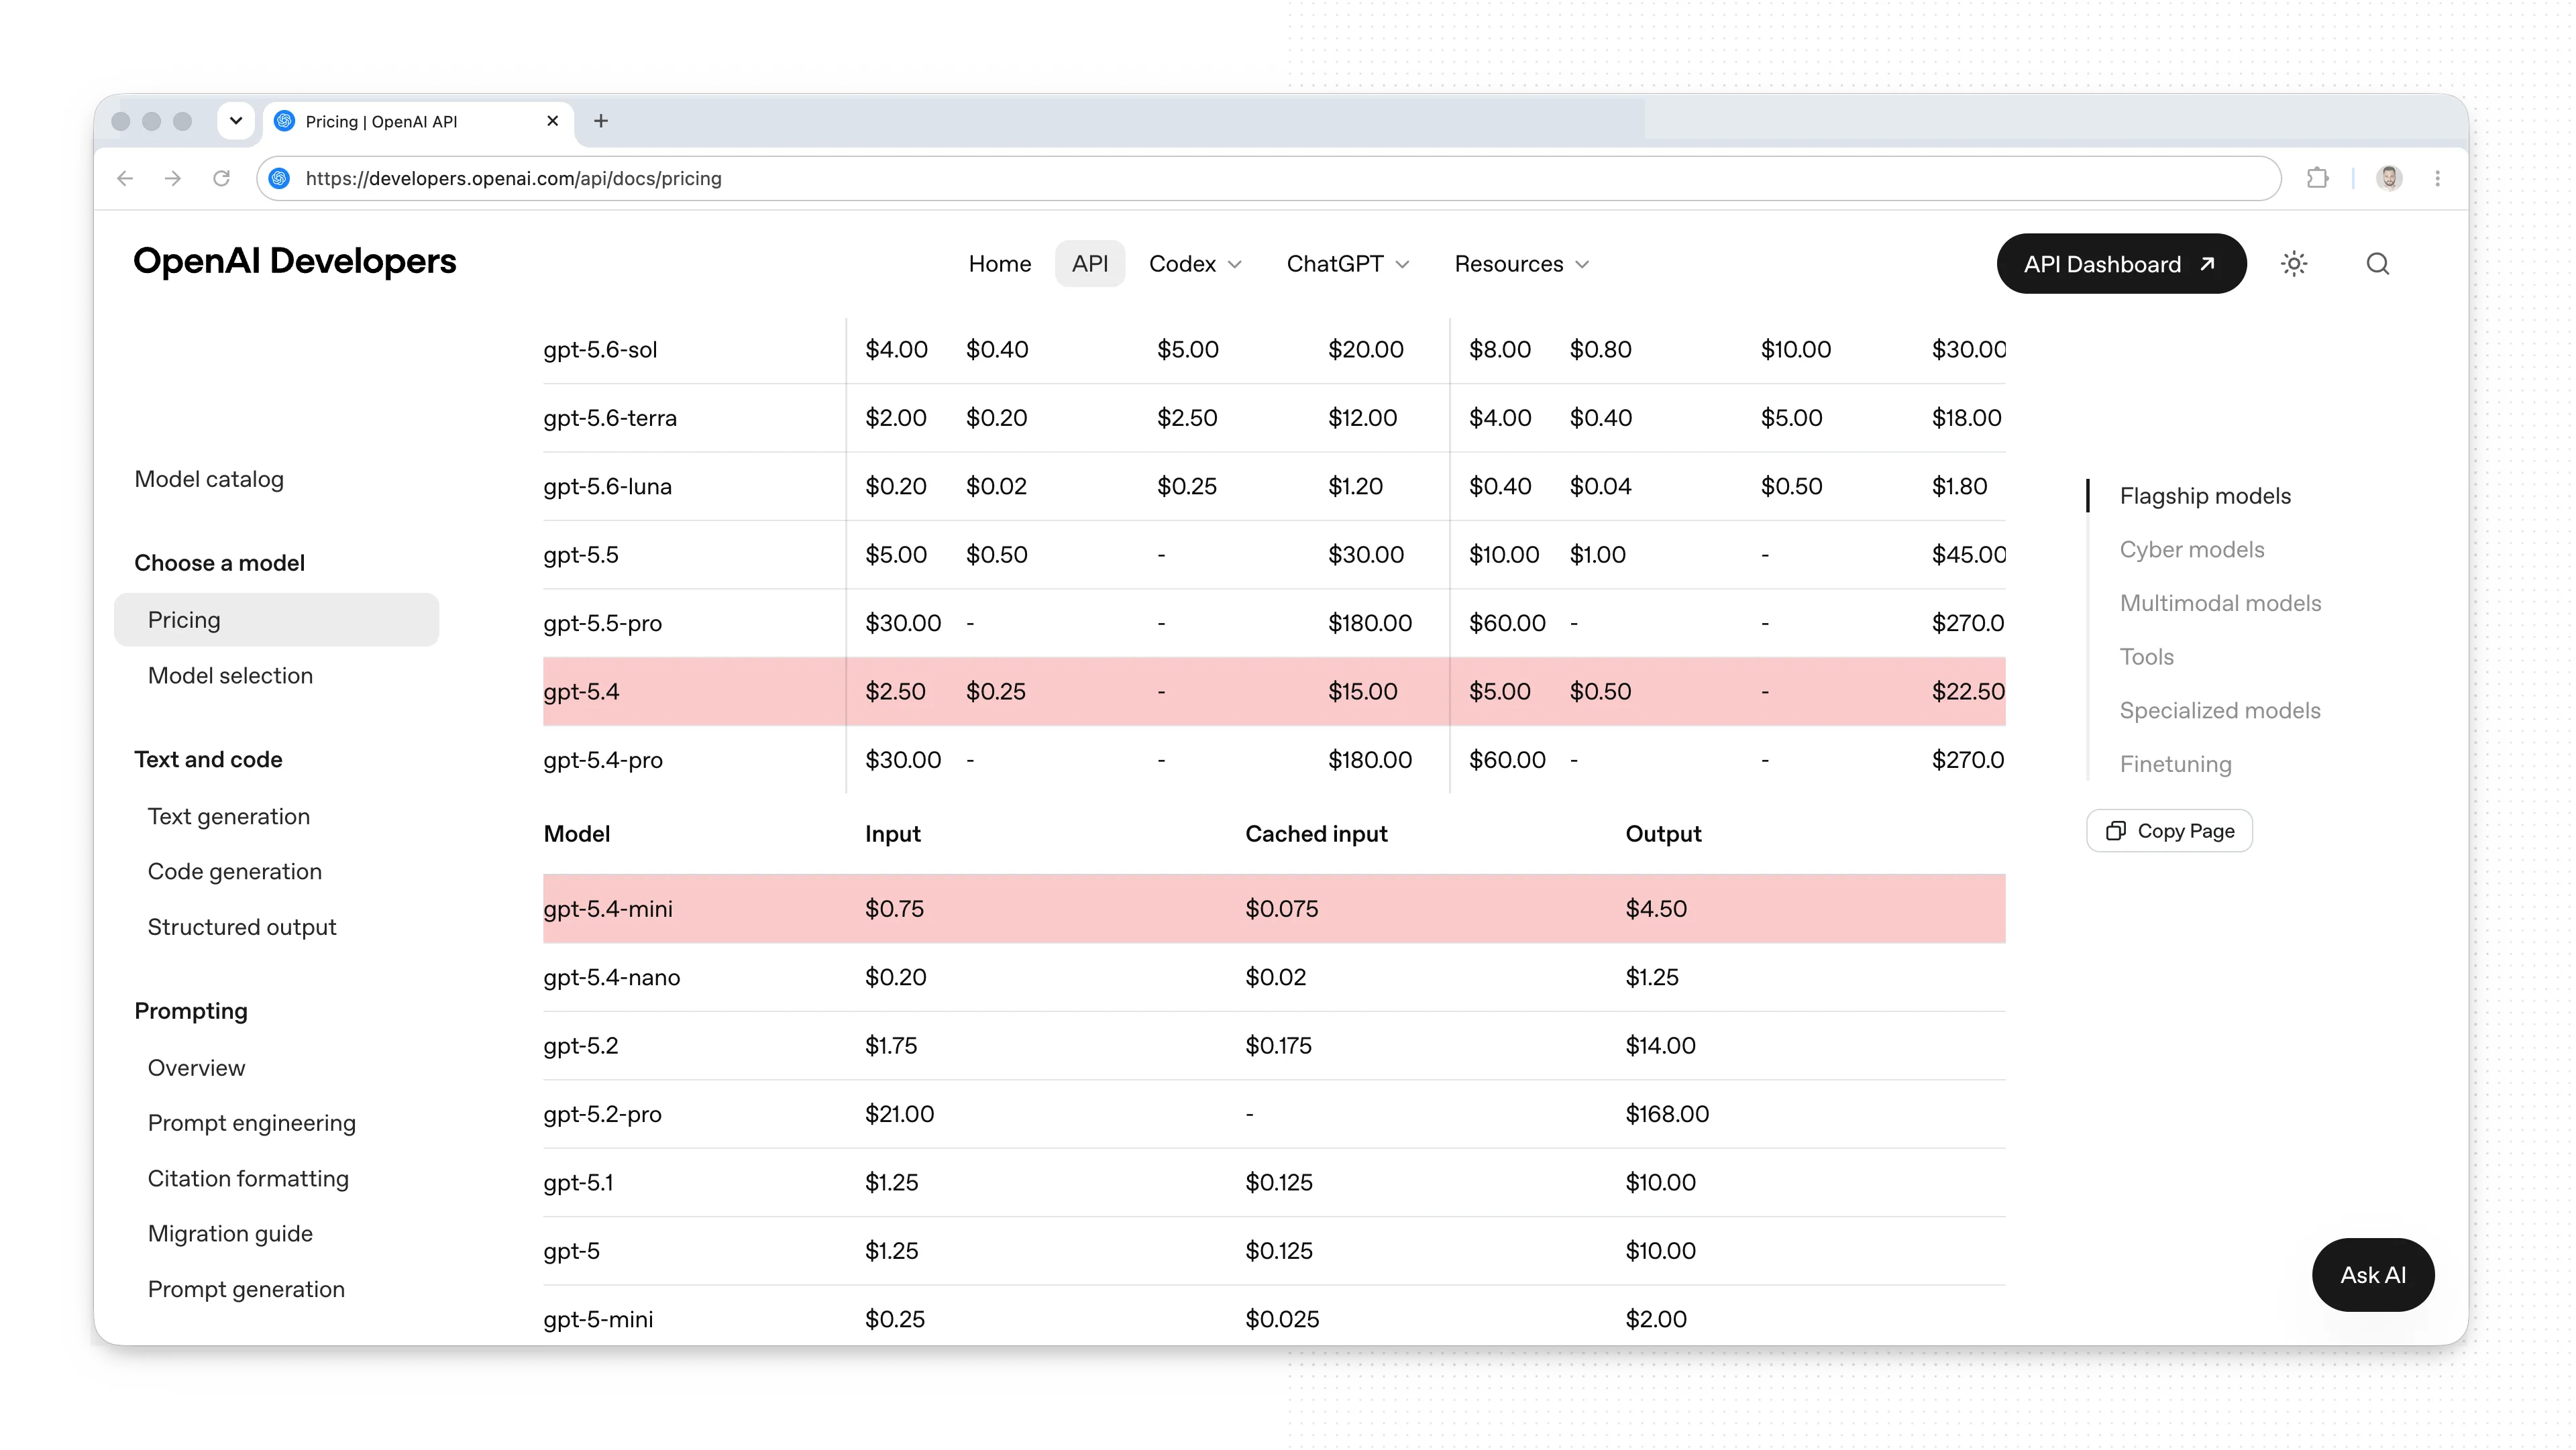Open Citation formatting sidebar link
Screen dimensions: 2576x1450
click(x=248, y=1179)
